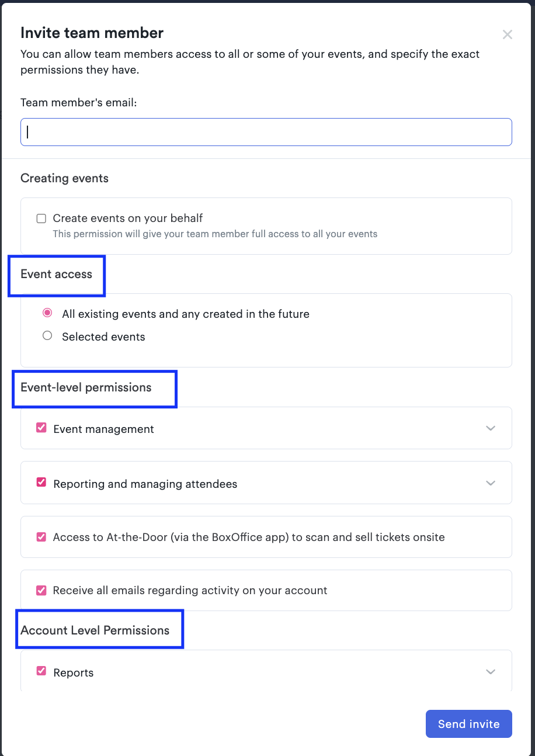535x756 pixels.
Task: Click the Event access heading
Action: tap(57, 274)
